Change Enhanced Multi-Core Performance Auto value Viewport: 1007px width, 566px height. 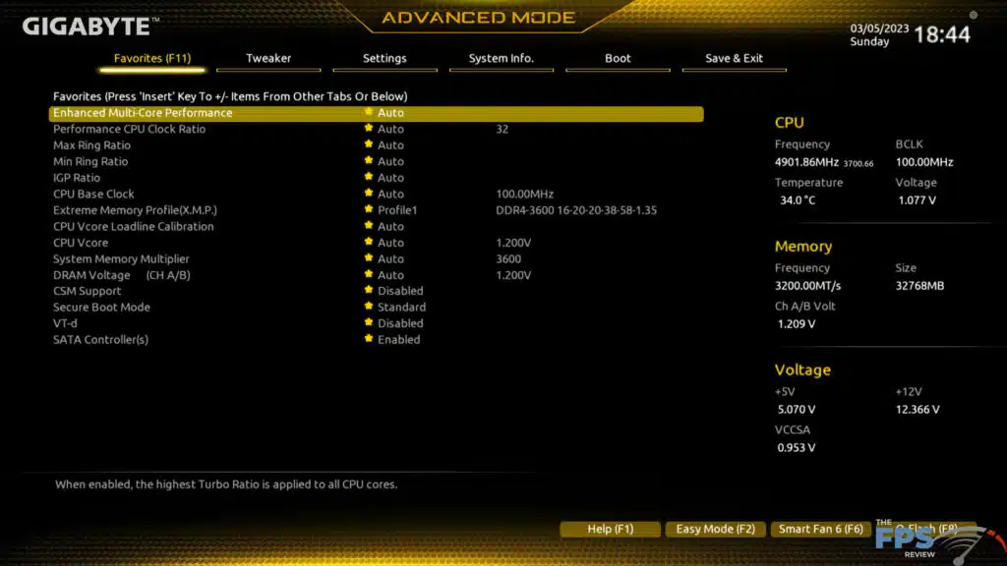(390, 113)
